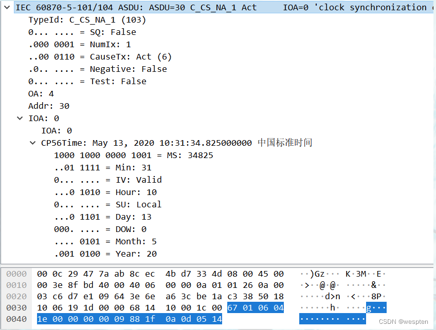Select the Month: 5 field
This screenshot has height=330, width=436.
[x=105, y=241]
